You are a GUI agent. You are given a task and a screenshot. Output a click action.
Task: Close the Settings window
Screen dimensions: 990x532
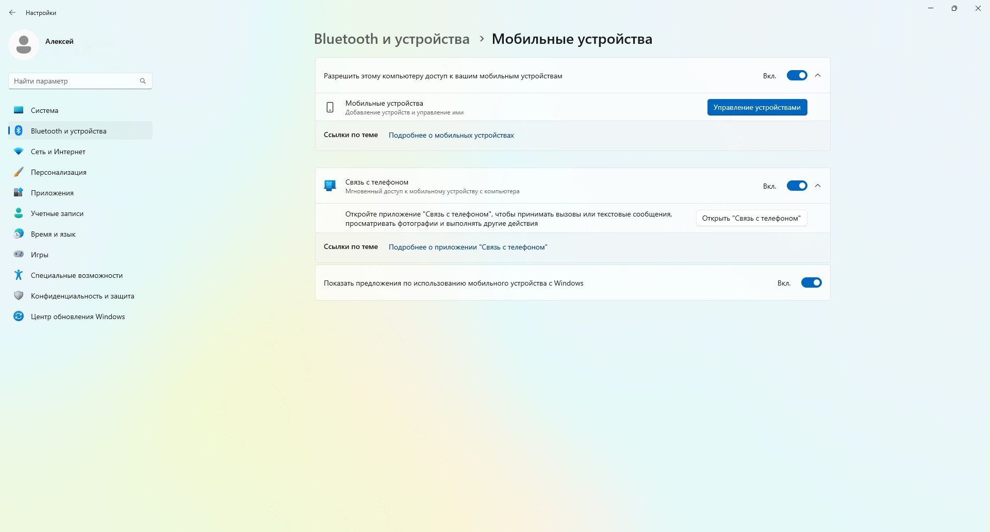pos(978,8)
